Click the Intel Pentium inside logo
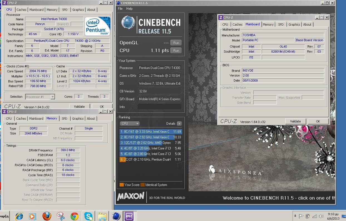Viewport: 346px width, 221px height. 97,26
